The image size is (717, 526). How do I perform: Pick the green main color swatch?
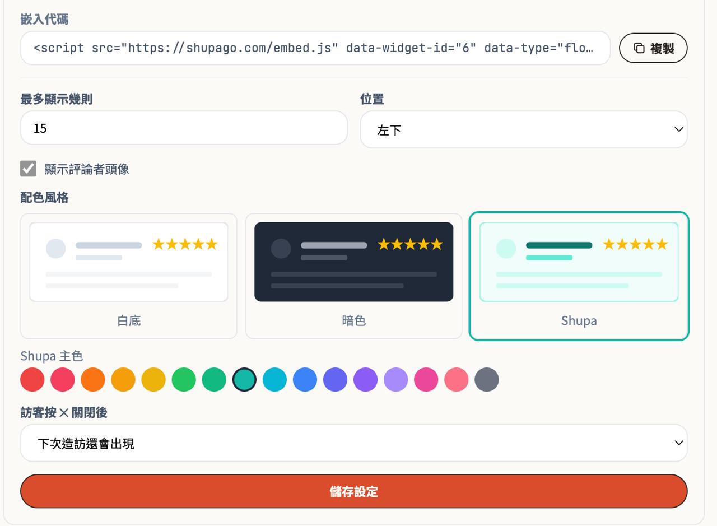tap(184, 380)
